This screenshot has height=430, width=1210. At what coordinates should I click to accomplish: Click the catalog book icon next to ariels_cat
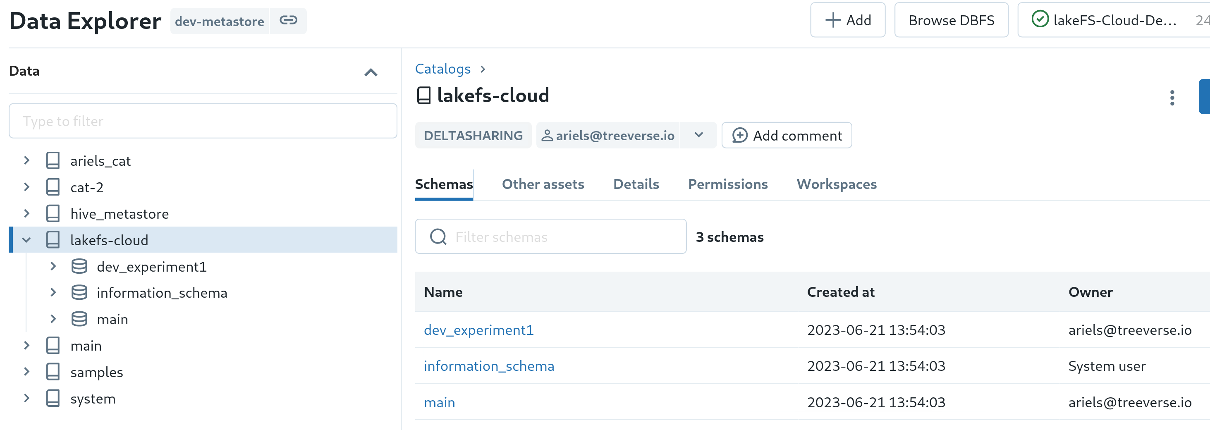(53, 160)
